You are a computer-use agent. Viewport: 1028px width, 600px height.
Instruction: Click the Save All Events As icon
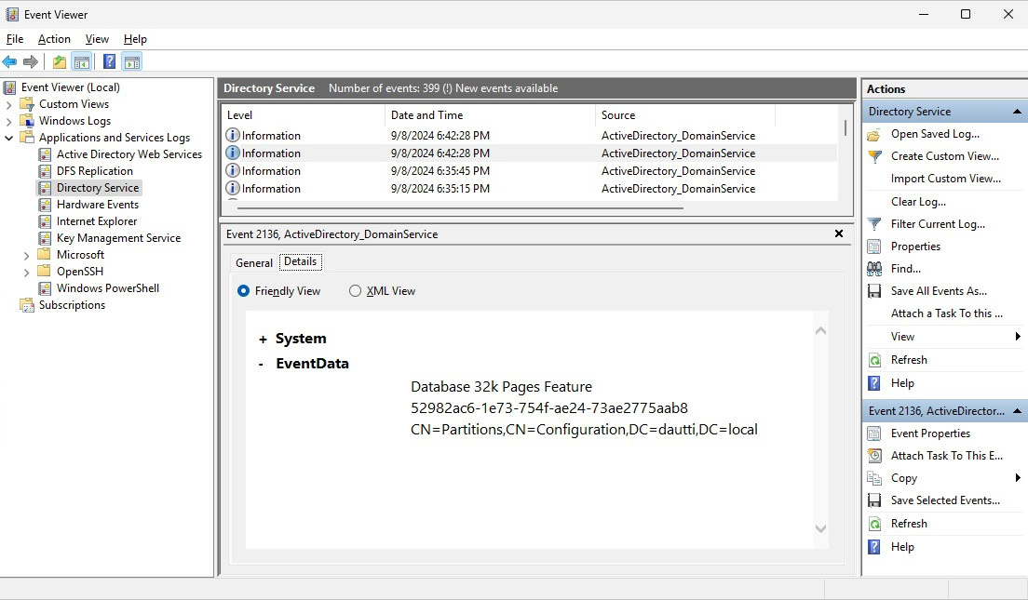[874, 291]
